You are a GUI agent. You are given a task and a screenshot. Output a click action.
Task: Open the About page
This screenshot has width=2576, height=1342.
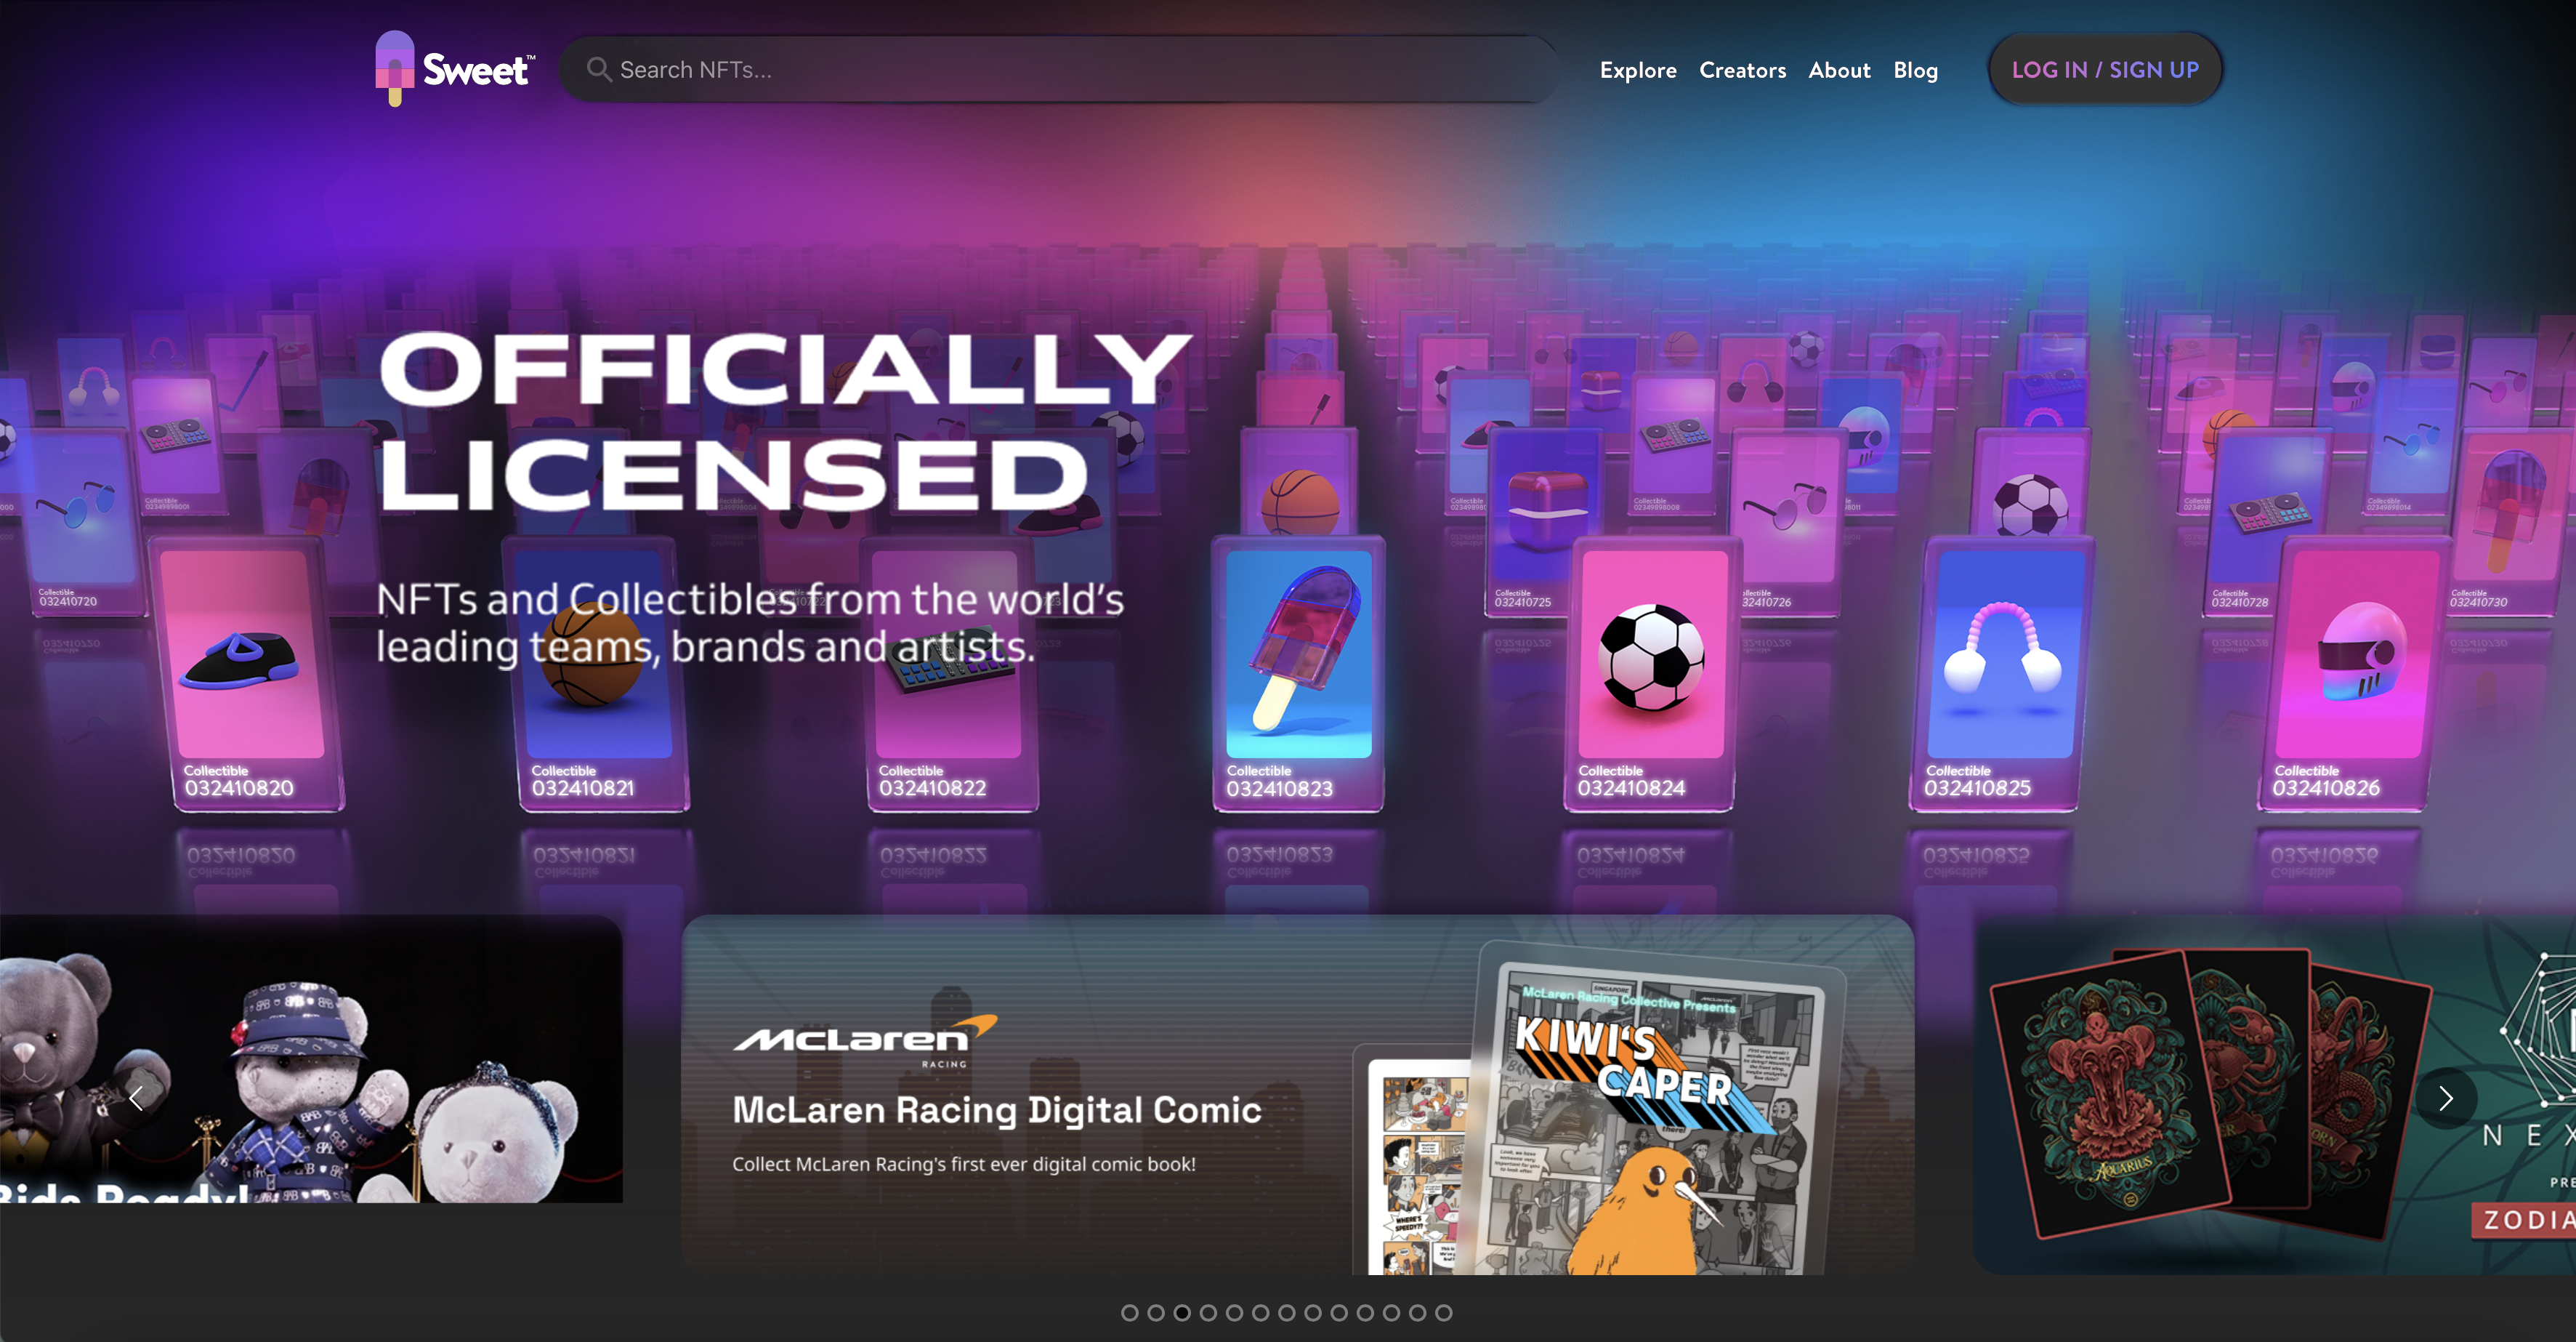coord(1839,70)
